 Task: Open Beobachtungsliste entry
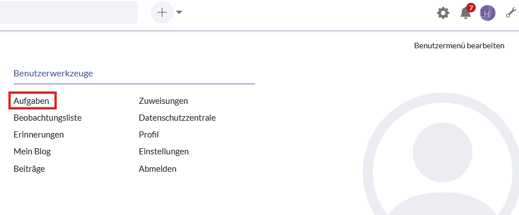point(47,118)
